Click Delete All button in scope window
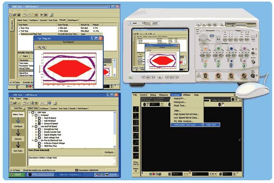Screen dimensions: 274x183 pyautogui.click(x=136, y=170)
